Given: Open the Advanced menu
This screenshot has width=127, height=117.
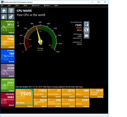Looking at the screenshot, I should pyautogui.click(x=35, y=5).
